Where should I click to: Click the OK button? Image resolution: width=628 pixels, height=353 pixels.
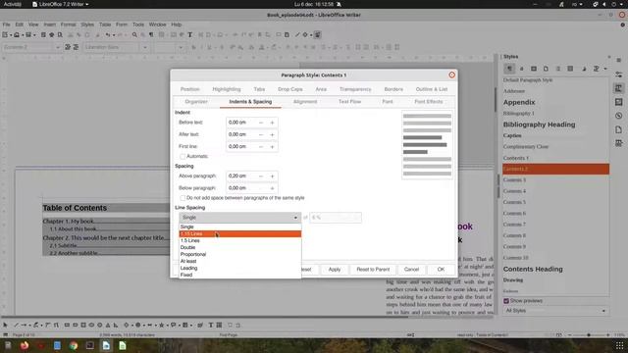pos(441,270)
